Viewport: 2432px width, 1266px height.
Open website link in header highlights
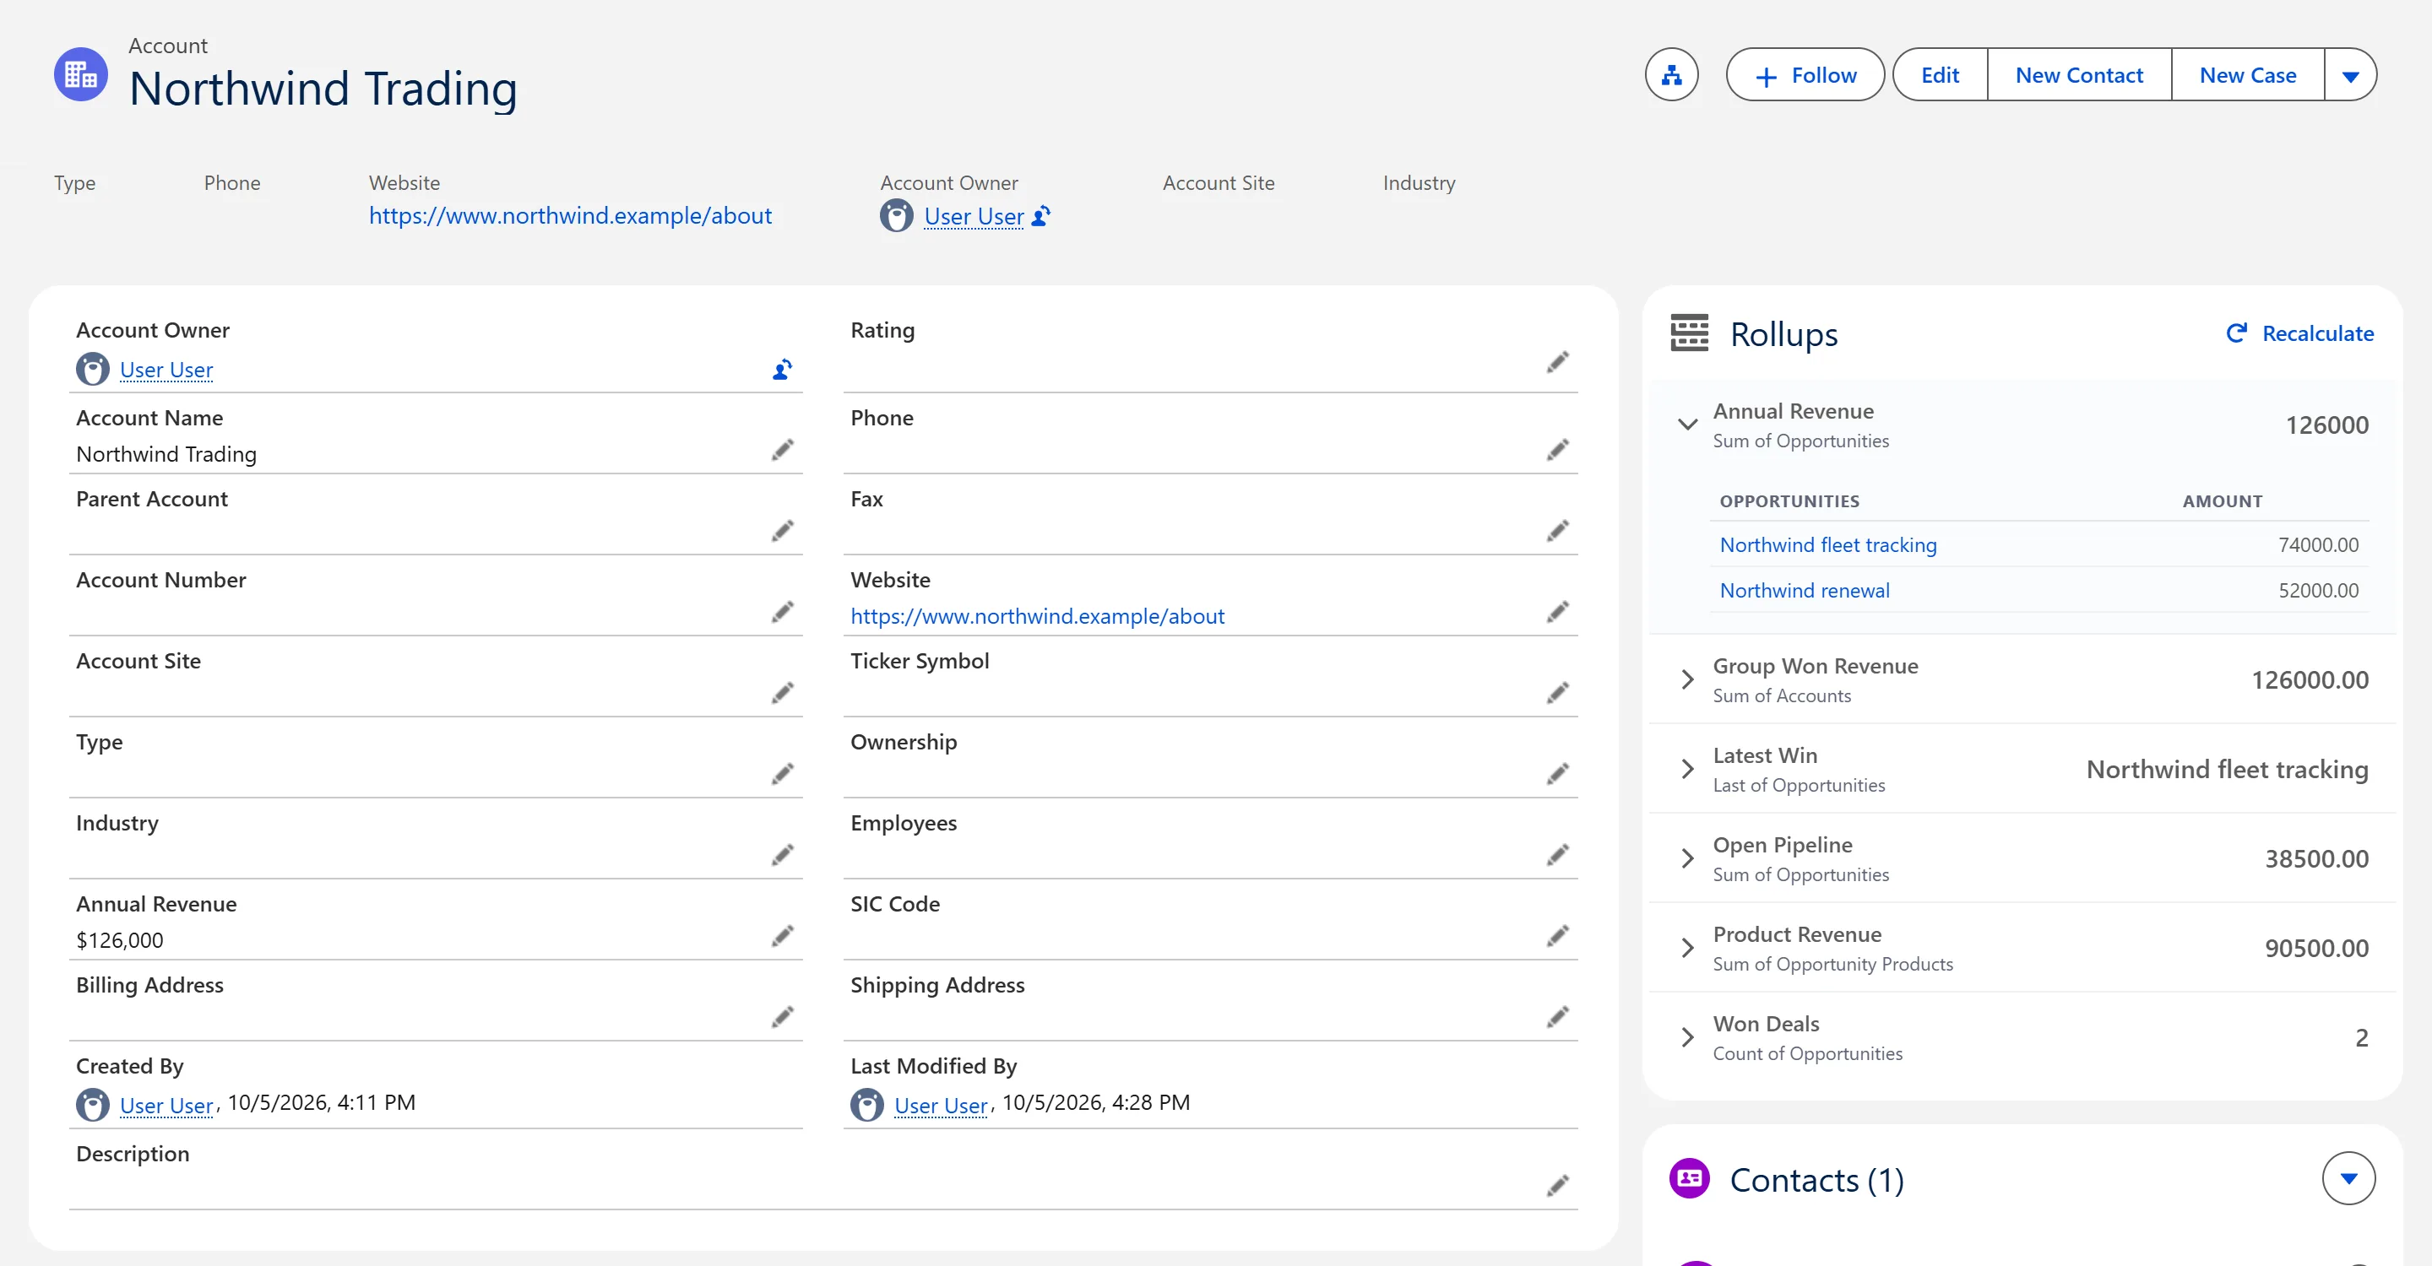(570, 216)
